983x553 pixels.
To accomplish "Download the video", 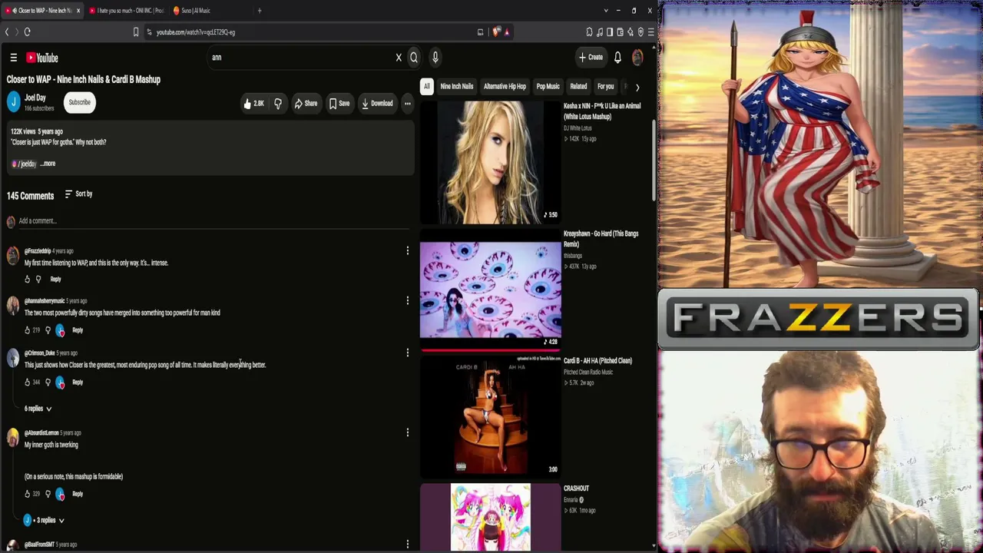I will 377,104.
